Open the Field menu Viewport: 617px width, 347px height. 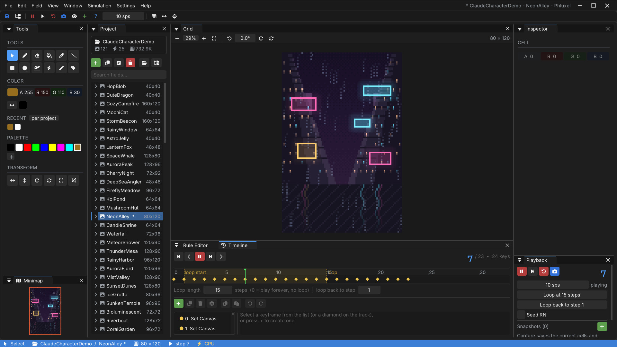[37, 6]
